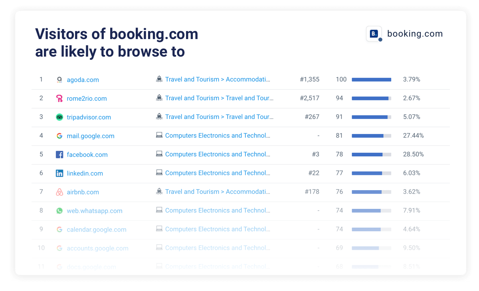Open the web.whatsapp.com link

95,211
